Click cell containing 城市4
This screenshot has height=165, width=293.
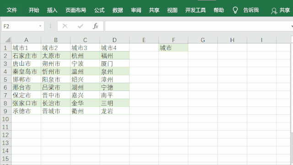tap(114, 48)
